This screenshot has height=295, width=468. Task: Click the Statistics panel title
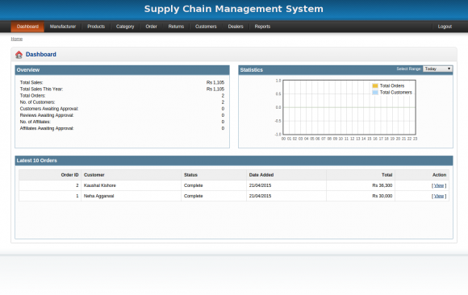(x=251, y=70)
